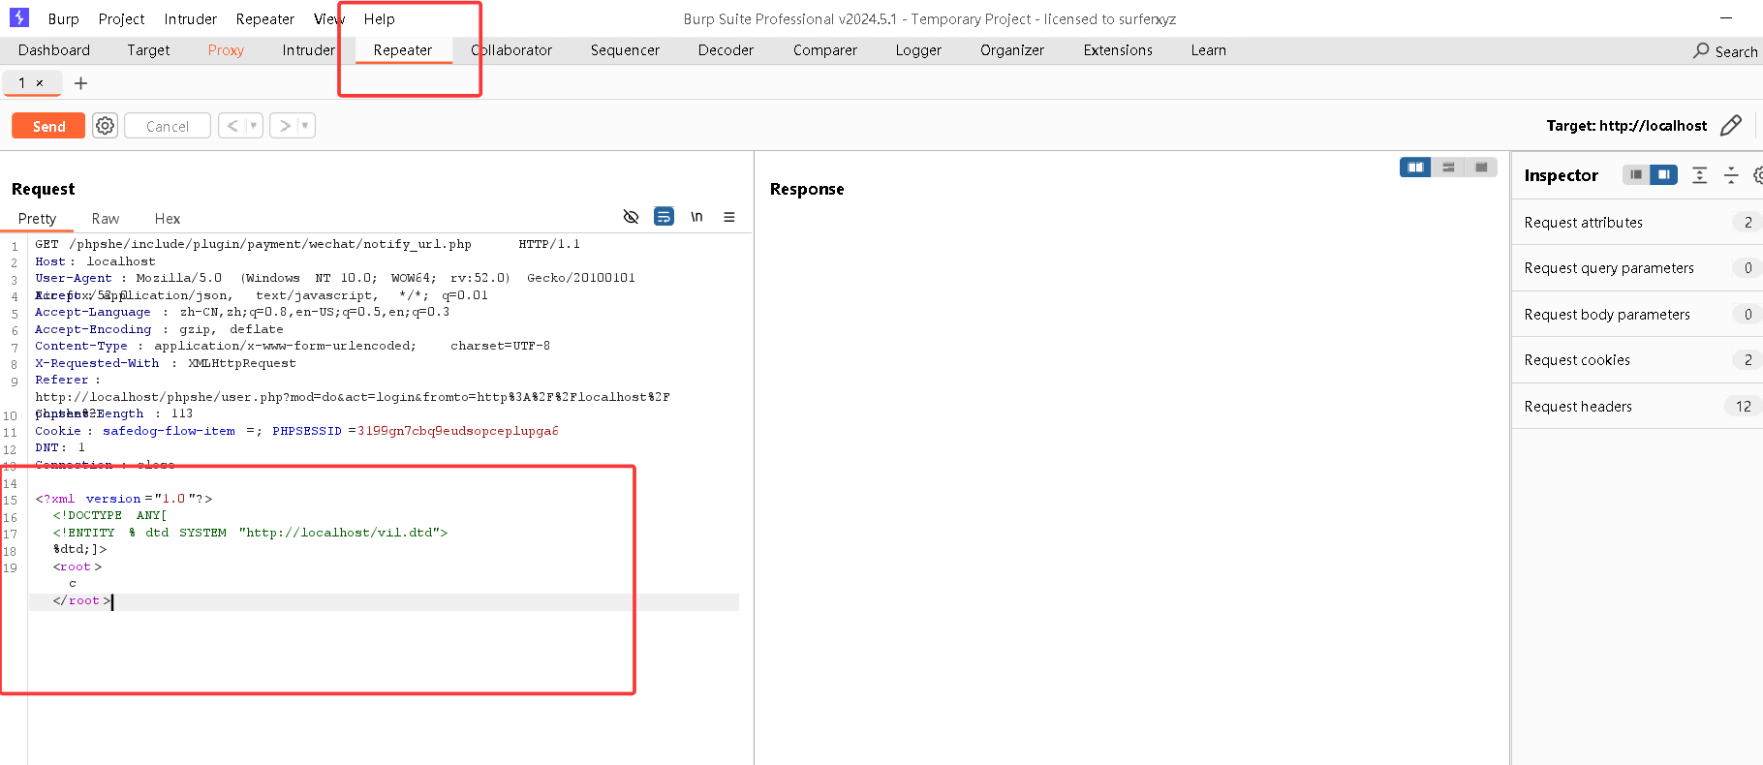Dock Inspector panel to the left
This screenshot has width=1763, height=765.
pos(1636,175)
